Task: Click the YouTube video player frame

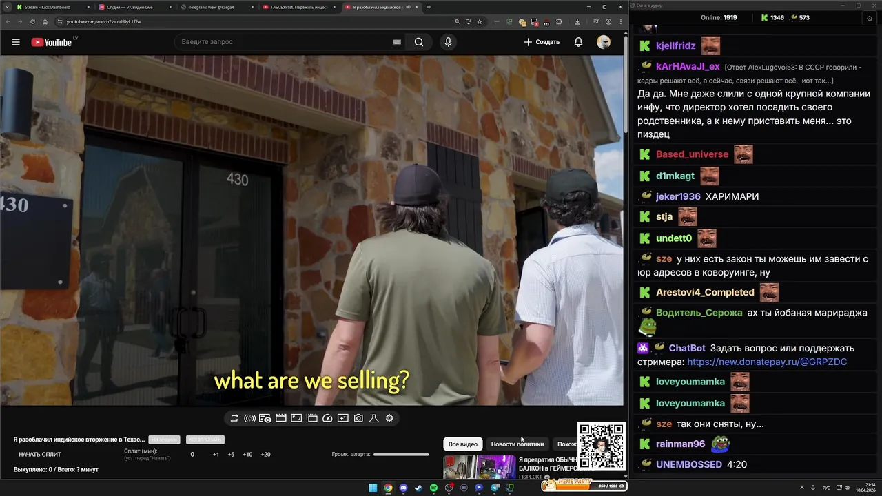Action: (311, 231)
